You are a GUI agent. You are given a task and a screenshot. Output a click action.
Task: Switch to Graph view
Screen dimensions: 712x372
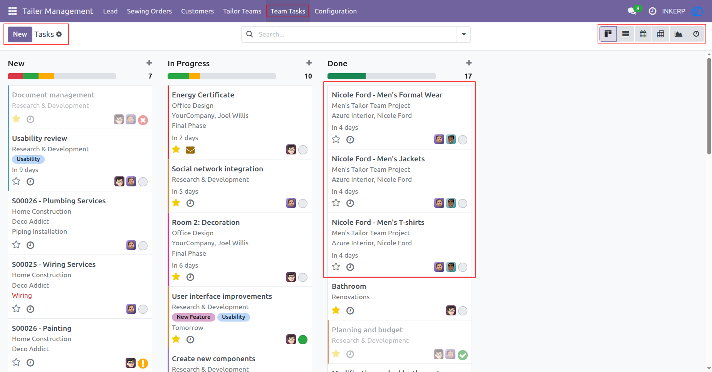pyautogui.click(x=678, y=34)
